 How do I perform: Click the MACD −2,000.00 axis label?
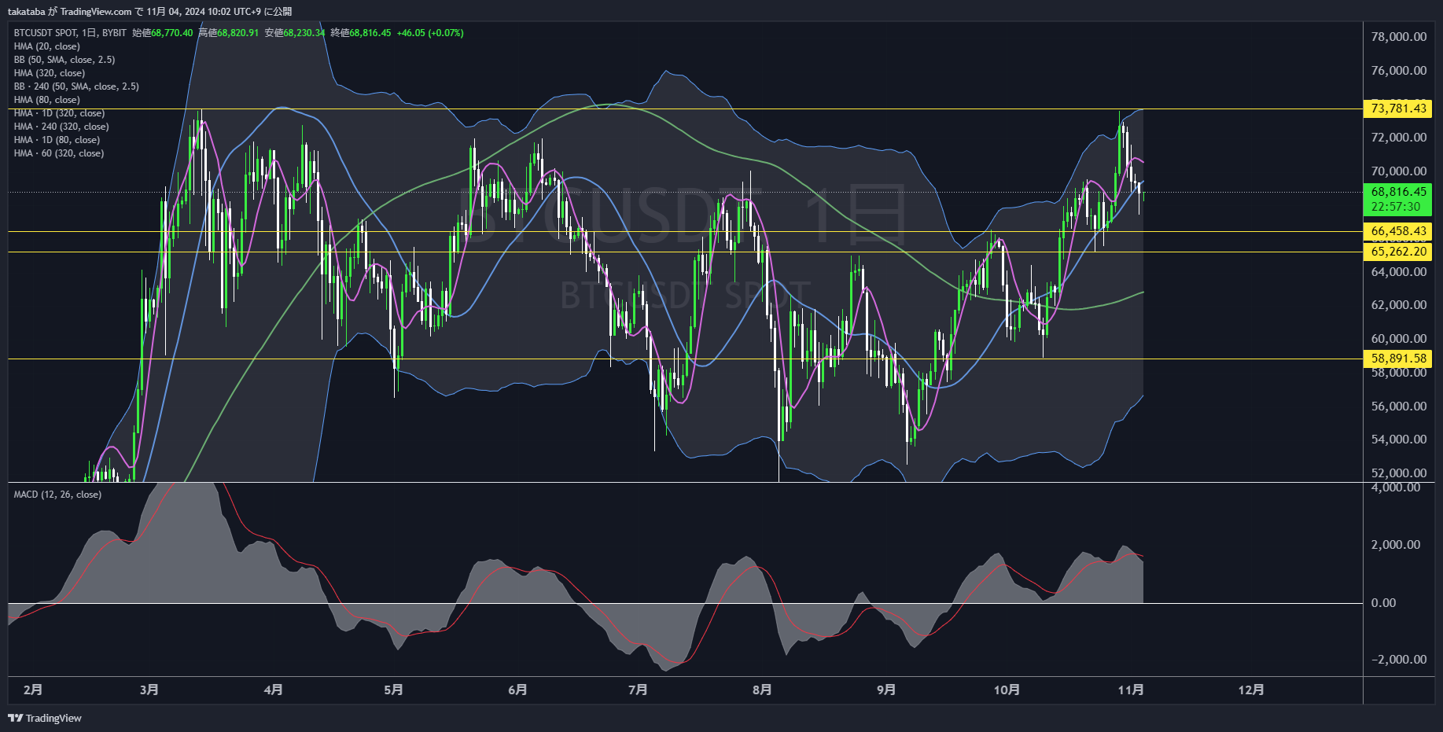tap(1398, 660)
